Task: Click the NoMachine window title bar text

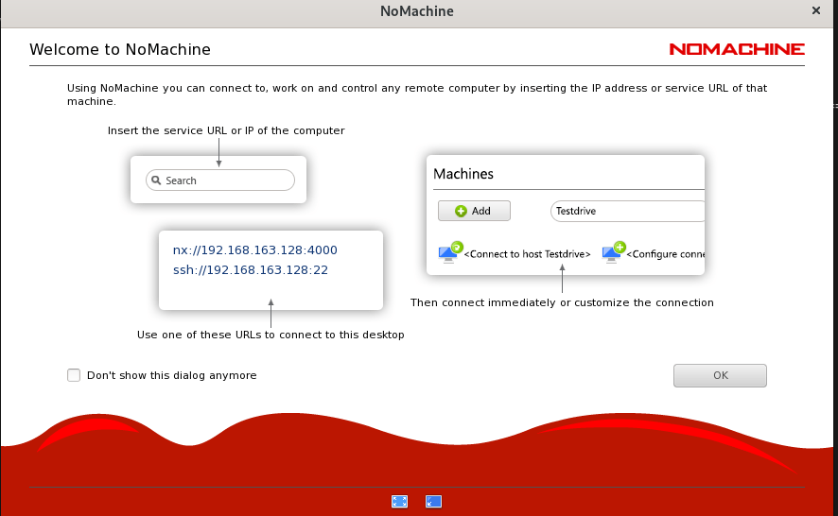Action: [x=417, y=11]
